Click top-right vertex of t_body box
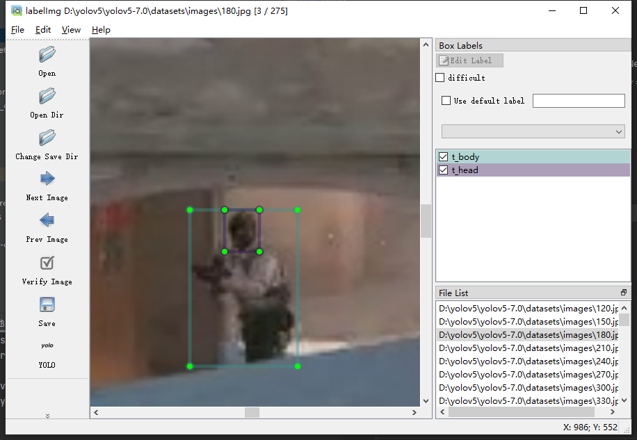This screenshot has width=637, height=440. [298, 210]
